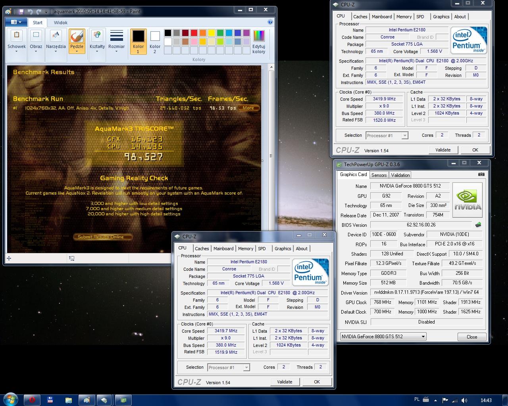
Task: Open the Windows Explorer taskbar icon
Action: point(68,400)
